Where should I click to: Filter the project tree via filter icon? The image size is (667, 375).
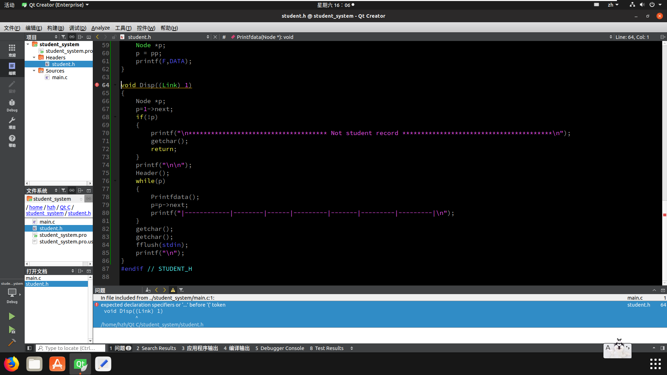point(64,37)
